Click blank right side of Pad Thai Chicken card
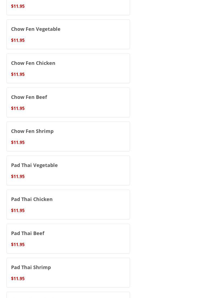This screenshot has height=298, width=208. click(x=103, y=205)
